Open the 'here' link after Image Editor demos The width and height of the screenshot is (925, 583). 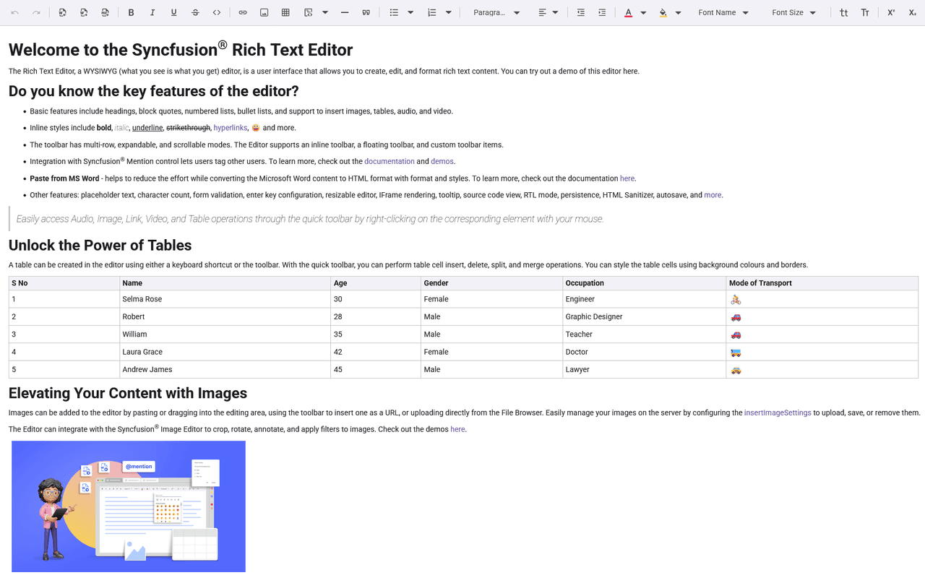click(x=457, y=429)
